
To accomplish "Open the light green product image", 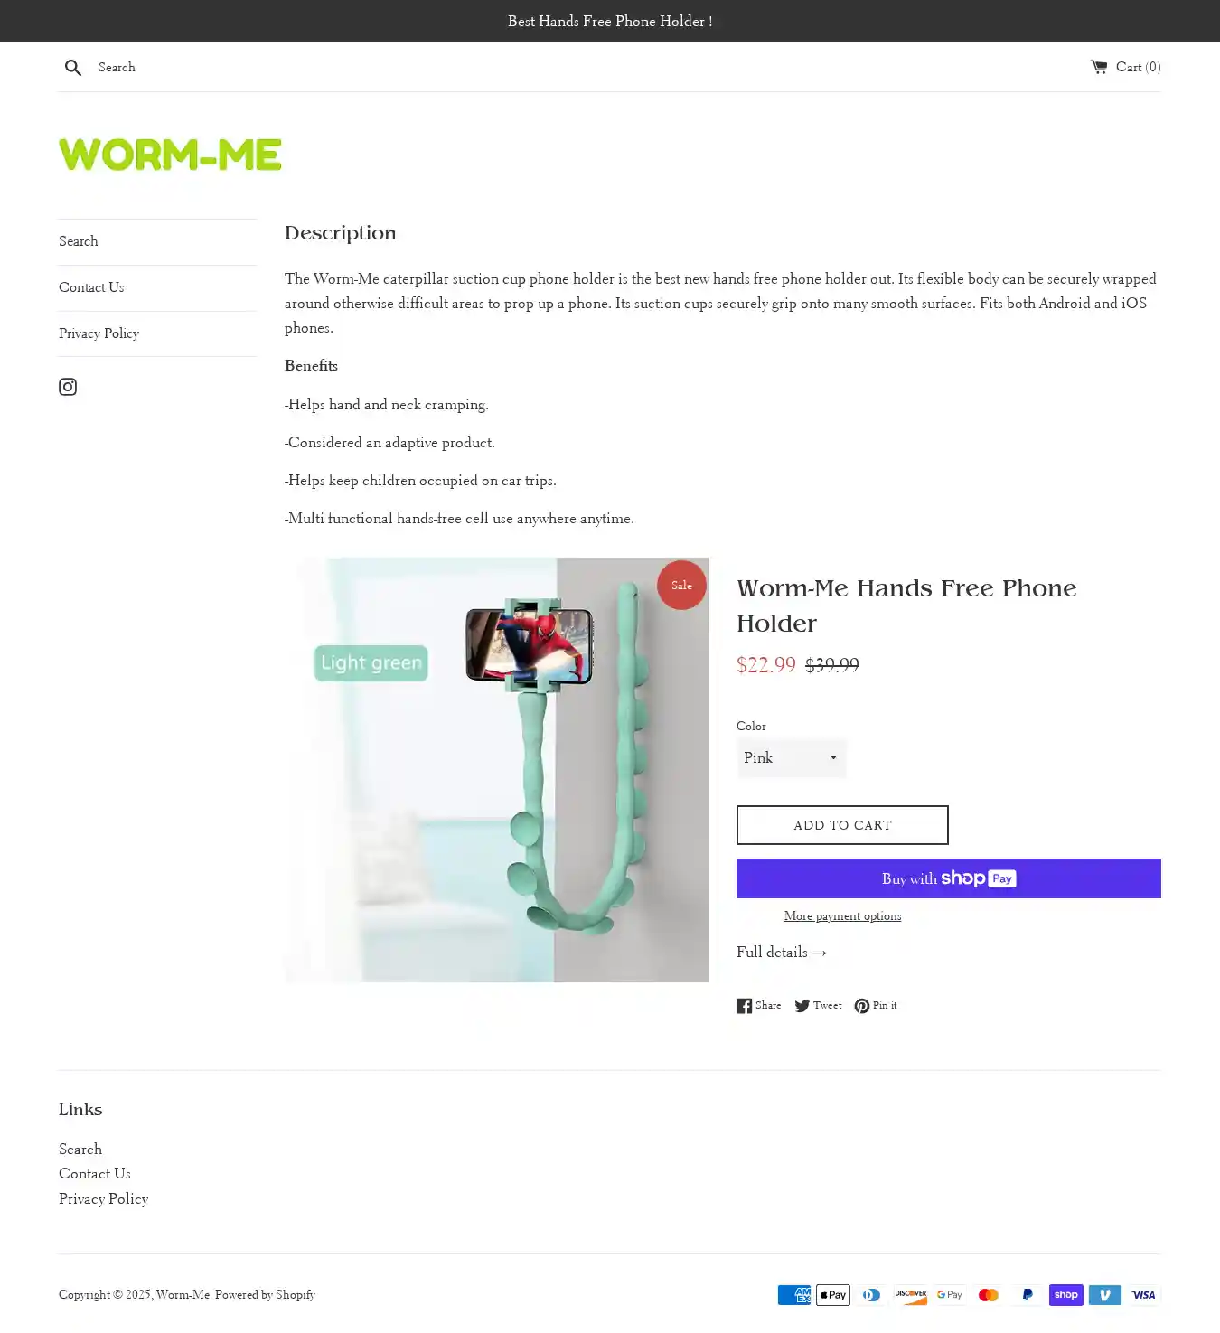I will [497, 770].
